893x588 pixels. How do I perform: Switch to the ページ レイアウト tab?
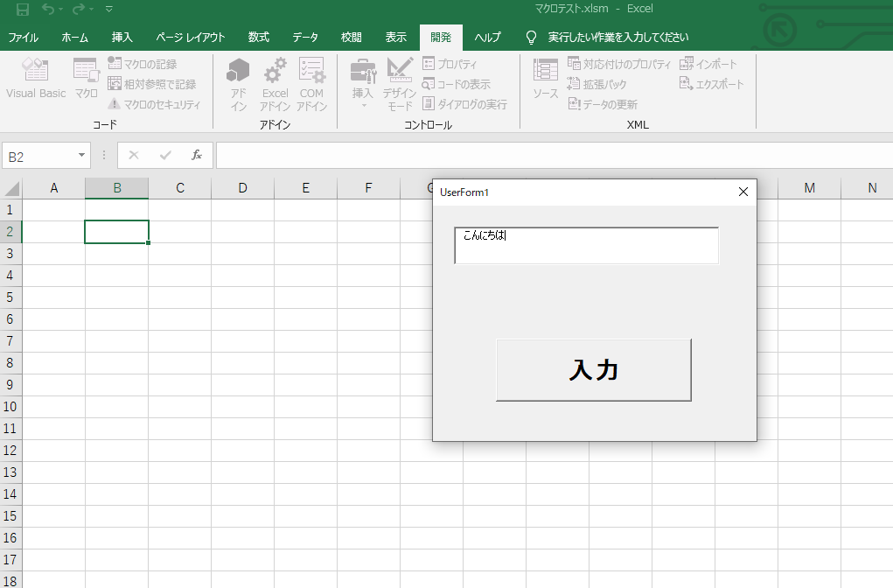coord(191,37)
